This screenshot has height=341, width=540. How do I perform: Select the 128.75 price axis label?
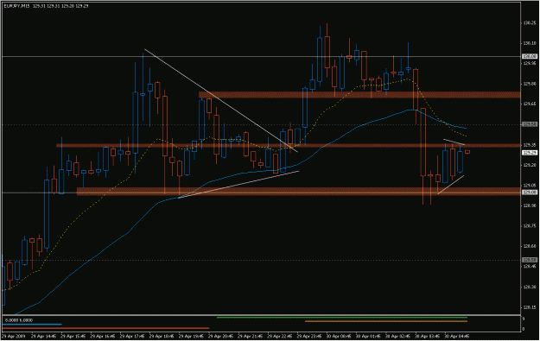click(530, 225)
